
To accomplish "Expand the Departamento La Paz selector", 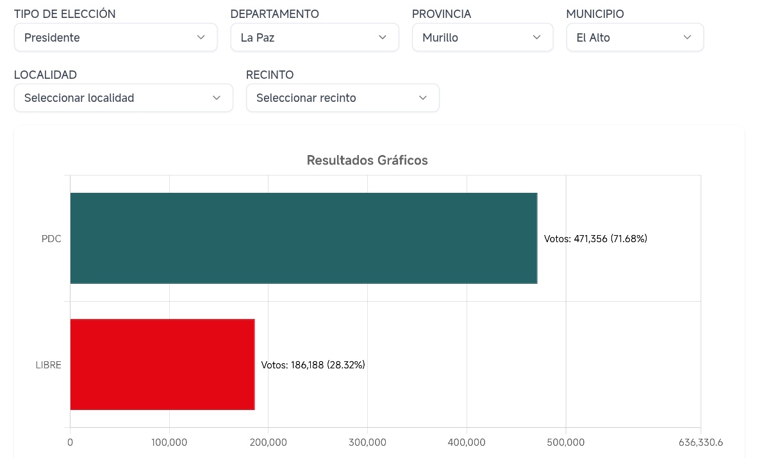I will (308, 37).
